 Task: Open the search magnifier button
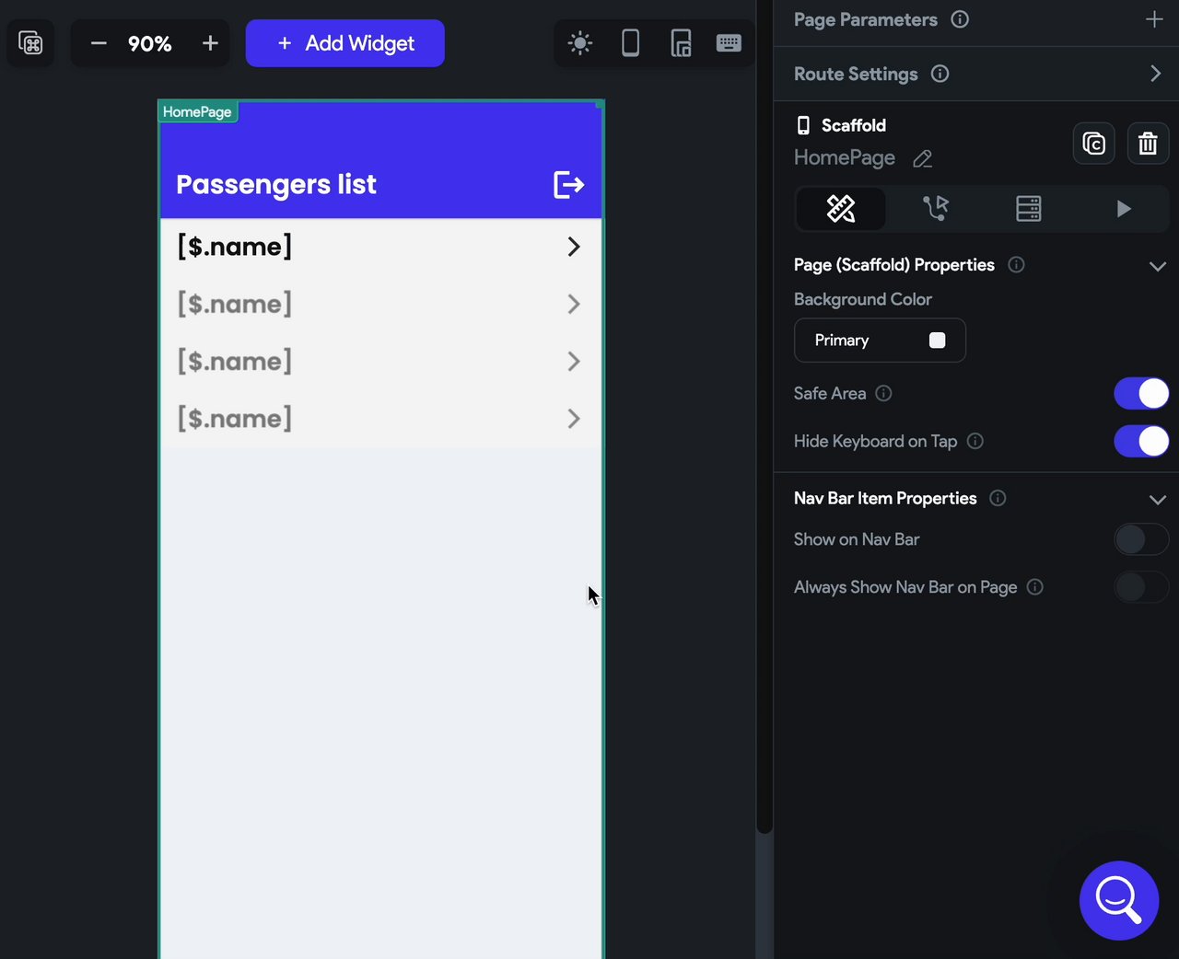(x=1118, y=900)
